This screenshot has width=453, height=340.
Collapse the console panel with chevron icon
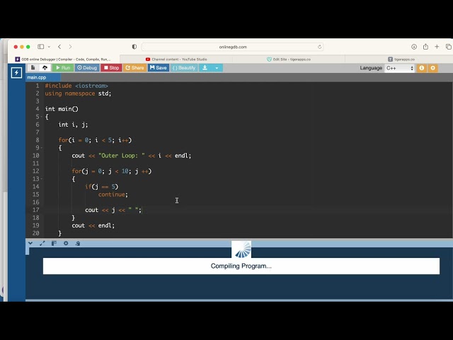[30, 243]
